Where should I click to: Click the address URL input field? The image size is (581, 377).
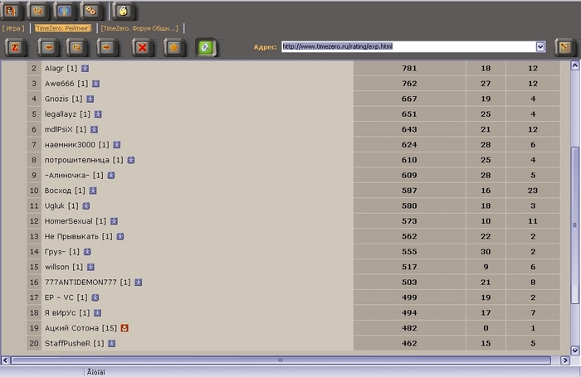pos(408,46)
